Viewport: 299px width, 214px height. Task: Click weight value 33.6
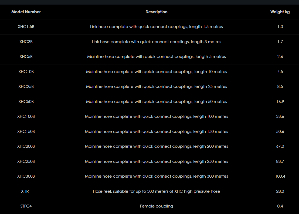coord(280,116)
